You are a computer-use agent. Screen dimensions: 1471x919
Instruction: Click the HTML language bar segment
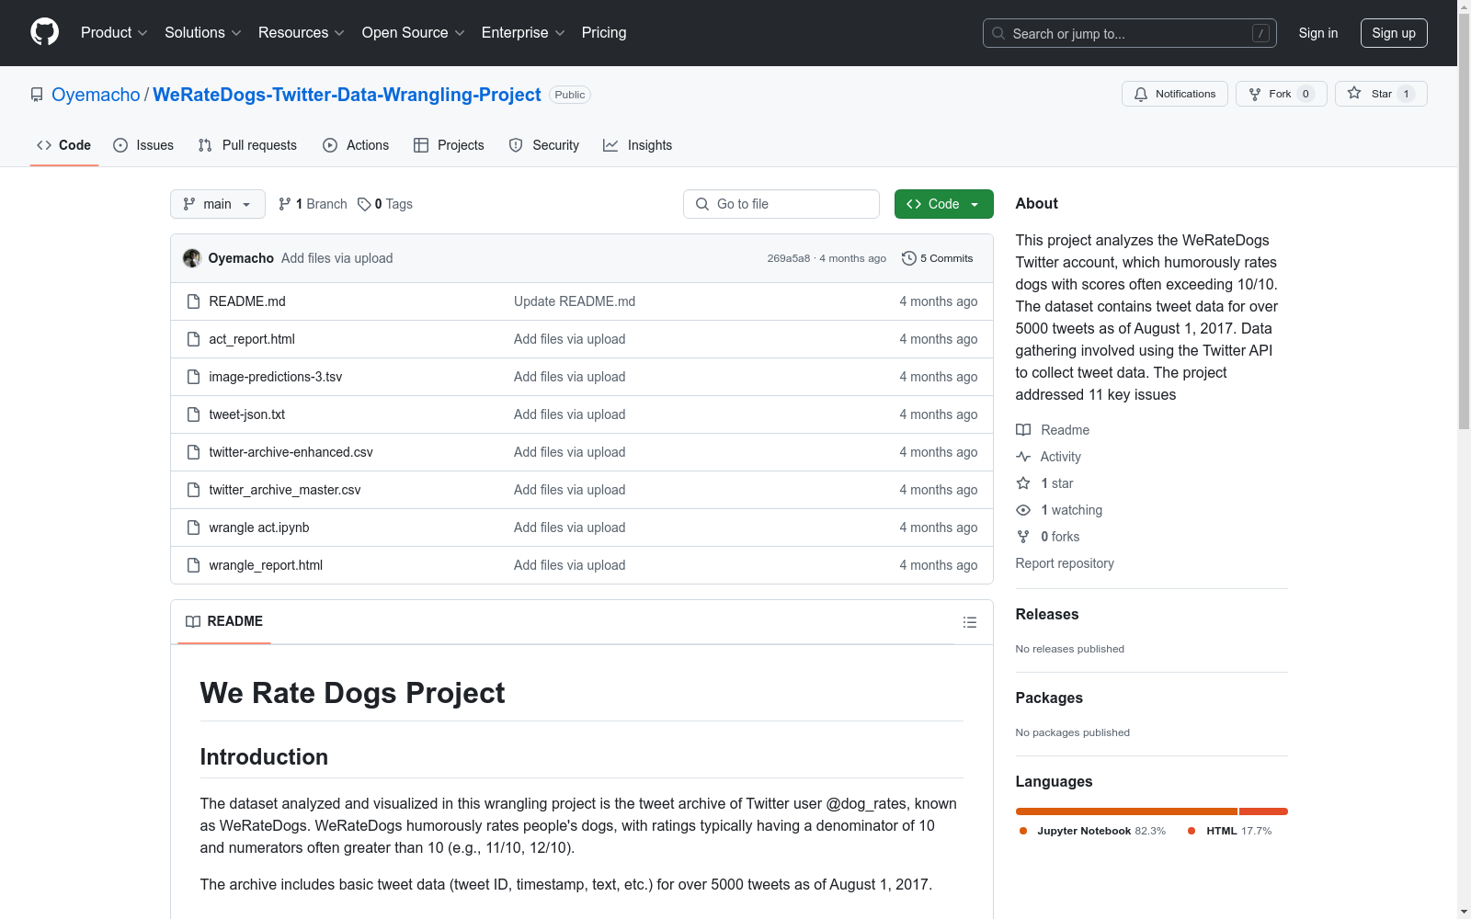1263,811
